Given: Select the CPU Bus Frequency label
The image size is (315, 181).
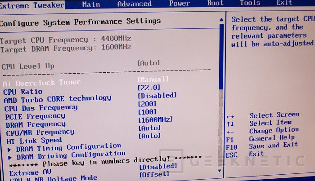Looking at the screenshot, I should [41, 108].
